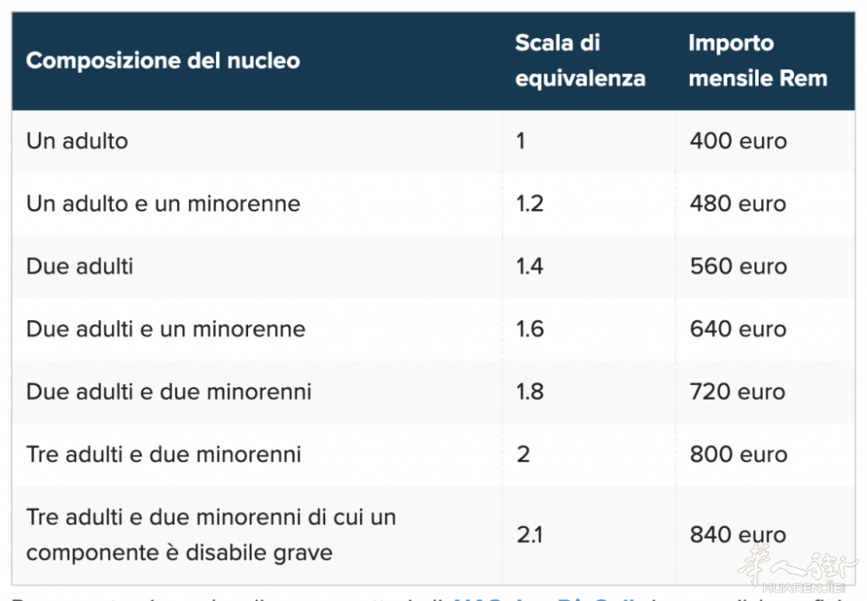Click the "840 euro" amount
This screenshot has width=867, height=601.
tap(738, 535)
